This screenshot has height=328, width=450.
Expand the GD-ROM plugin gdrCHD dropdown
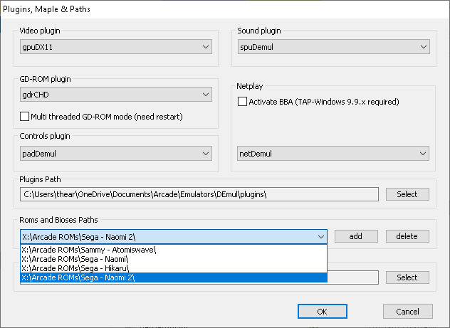coord(116,95)
